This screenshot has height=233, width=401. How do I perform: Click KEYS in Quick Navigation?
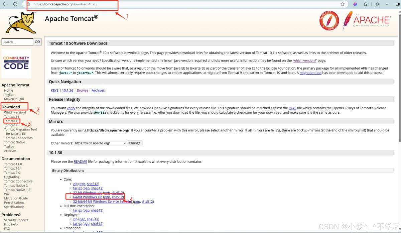pyautogui.click(x=54, y=90)
